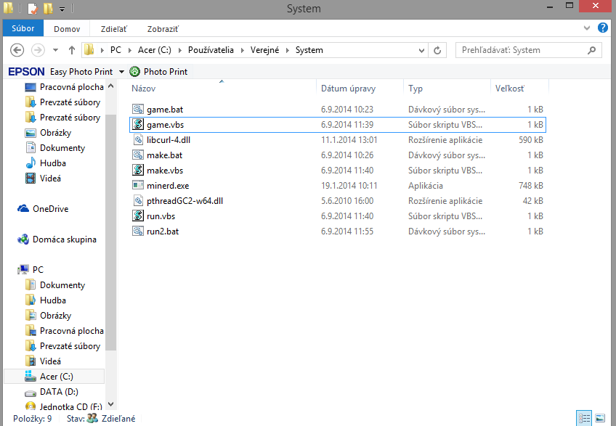
Task: Switch to the large icons view layout
Action: pyautogui.click(x=600, y=419)
